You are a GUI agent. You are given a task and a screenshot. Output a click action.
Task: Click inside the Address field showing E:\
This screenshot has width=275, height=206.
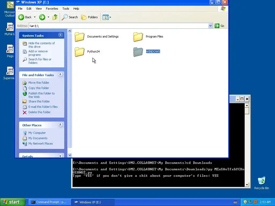click(x=118, y=26)
